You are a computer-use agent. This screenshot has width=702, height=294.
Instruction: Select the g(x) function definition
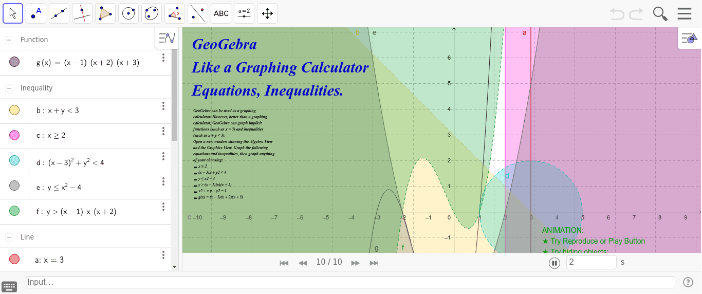(87, 63)
